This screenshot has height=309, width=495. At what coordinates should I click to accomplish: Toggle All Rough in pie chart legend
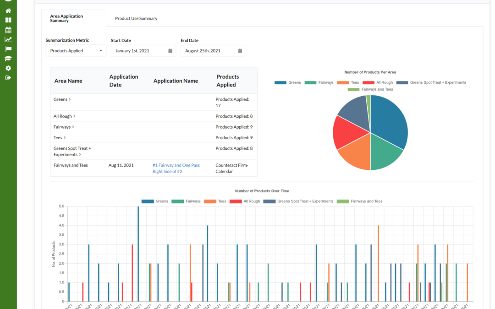pyautogui.click(x=378, y=82)
